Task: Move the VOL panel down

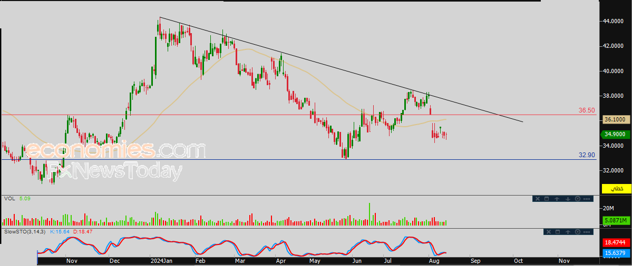Action: click(568, 199)
